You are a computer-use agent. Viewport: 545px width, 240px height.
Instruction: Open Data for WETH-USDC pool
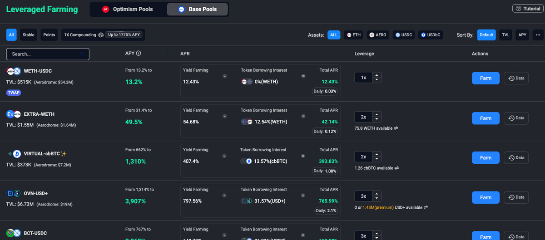coord(516,78)
